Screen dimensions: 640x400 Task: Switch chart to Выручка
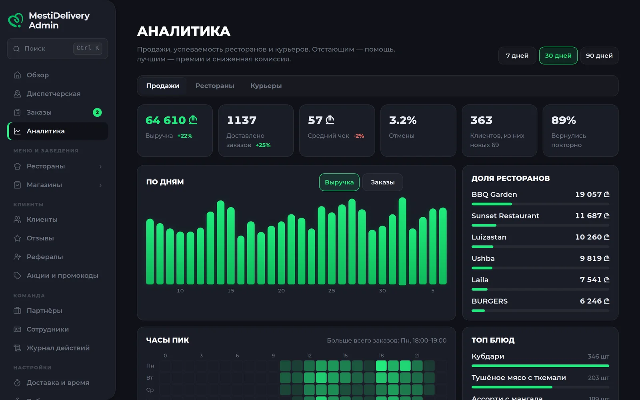click(339, 182)
